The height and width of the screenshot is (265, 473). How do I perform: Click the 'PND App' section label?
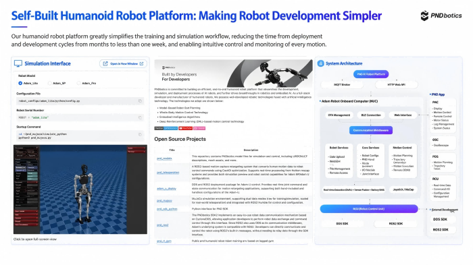(x=438, y=94)
